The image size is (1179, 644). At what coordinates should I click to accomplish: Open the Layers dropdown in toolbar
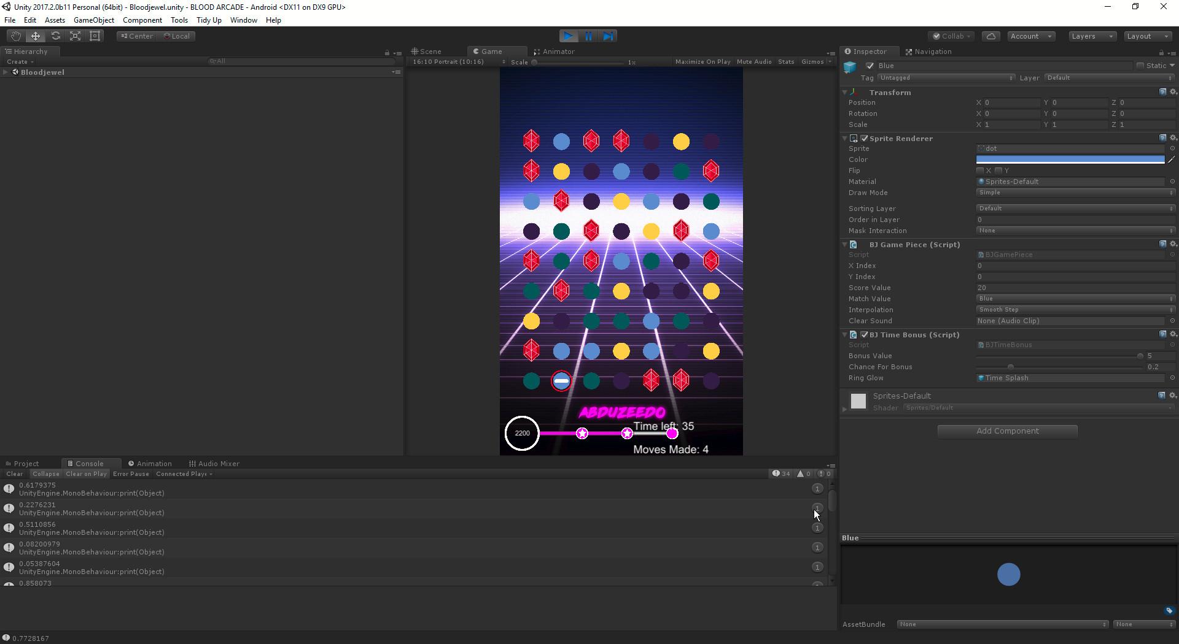click(1092, 36)
